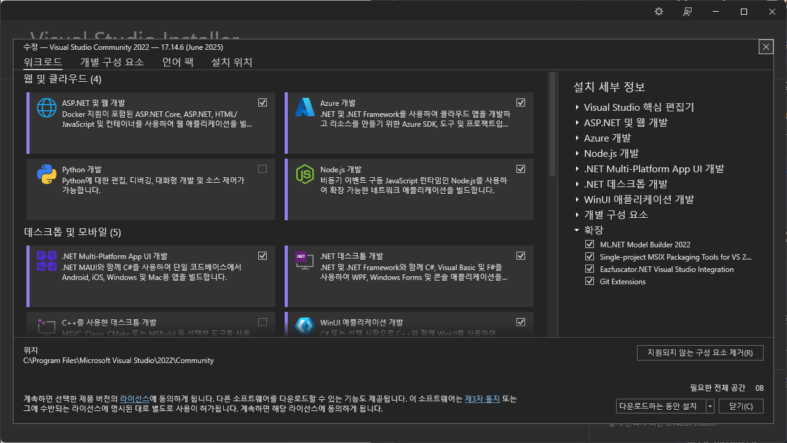Collapse the 확장 section
Image resolution: width=787 pixels, height=443 pixels.
click(577, 230)
